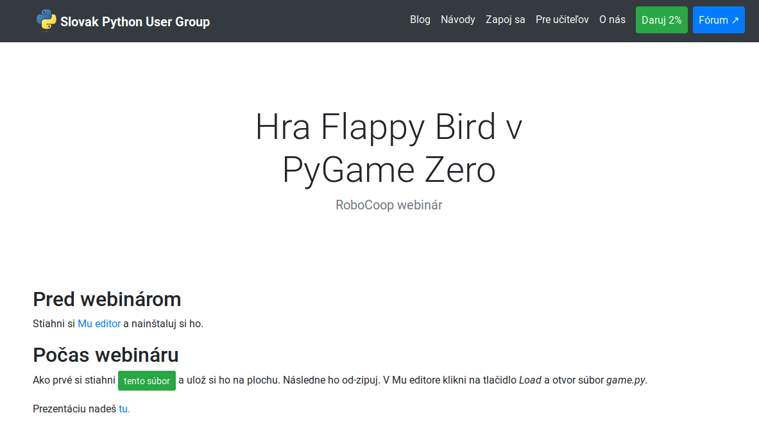Click the Počas webináru heading
Image resolution: width=759 pixels, height=422 pixels.
click(x=105, y=355)
